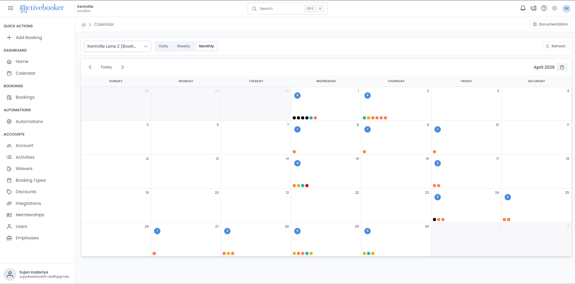Click the red dot on April 15
This screenshot has width=575, height=284.
point(307,186)
